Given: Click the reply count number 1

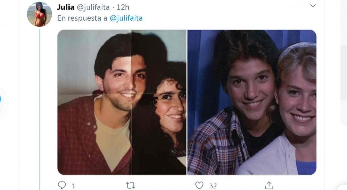Looking at the screenshot, I should coord(74,186).
